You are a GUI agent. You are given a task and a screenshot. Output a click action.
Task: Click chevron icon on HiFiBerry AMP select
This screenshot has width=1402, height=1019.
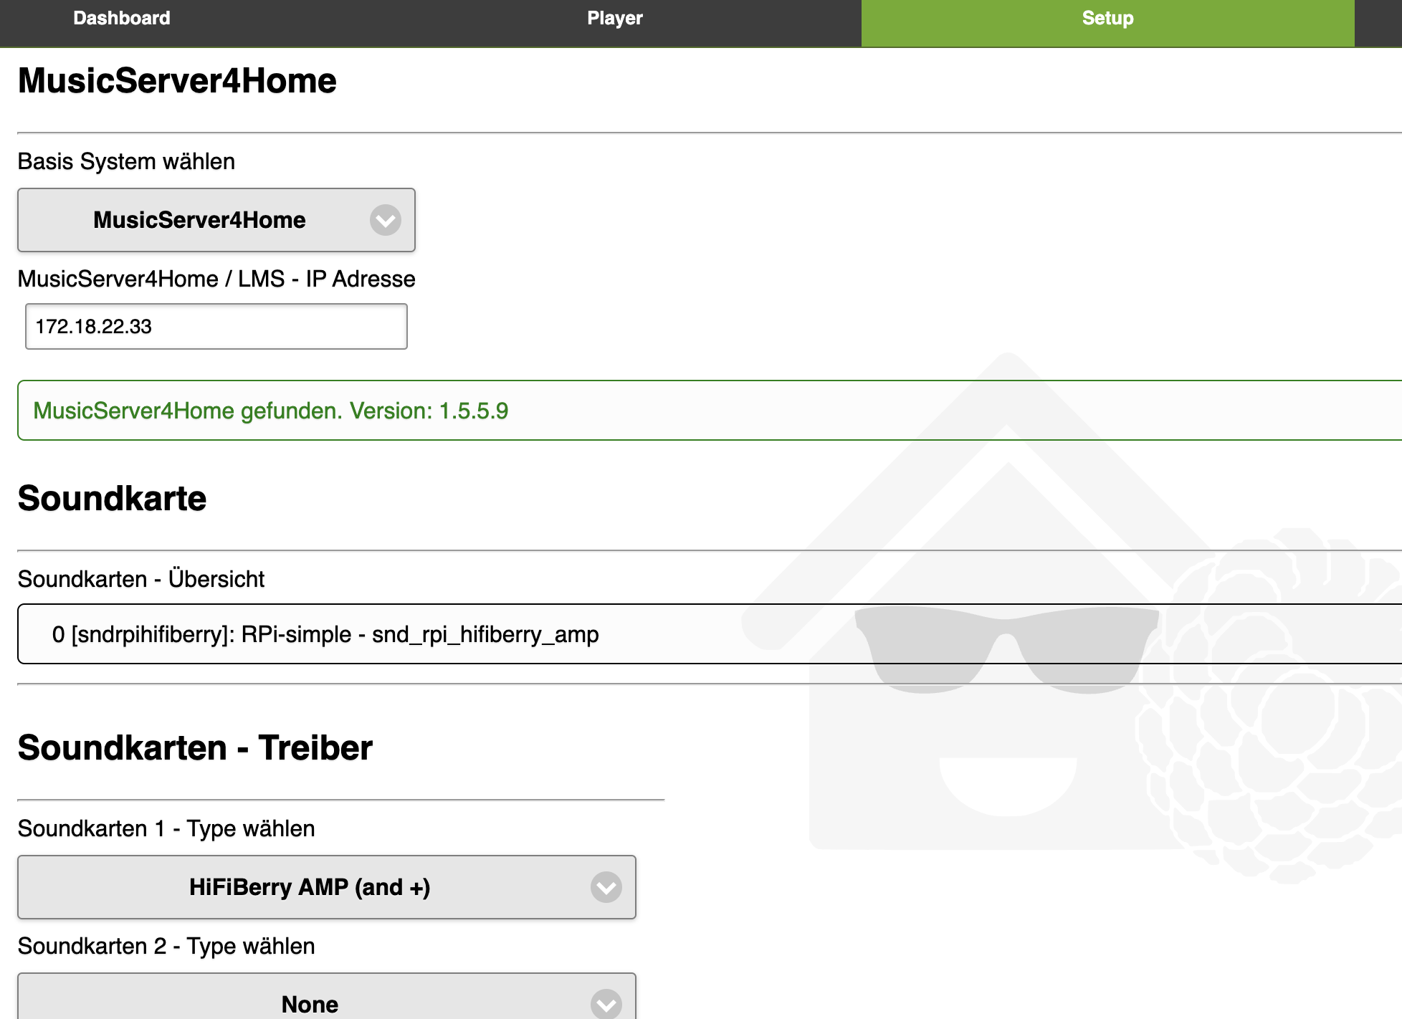(606, 887)
